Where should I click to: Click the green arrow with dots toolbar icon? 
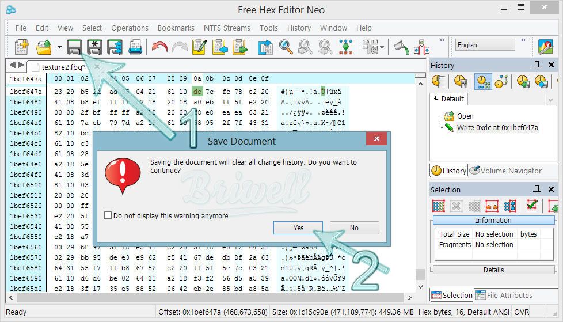click(x=345, y=47)
